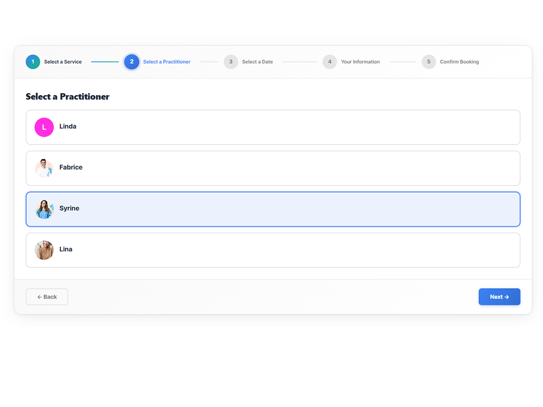The image size is (543, 407).
Task: Click Syrine's profile photo
Action: (x=44, y=209)
